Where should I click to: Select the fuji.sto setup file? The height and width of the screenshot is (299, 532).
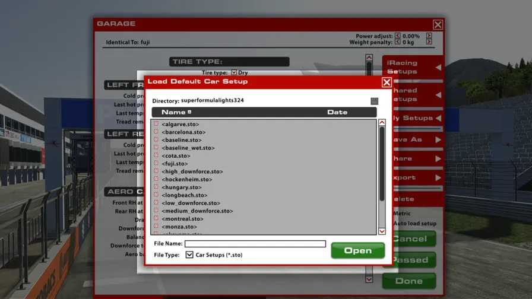click(x=175, y=164)
